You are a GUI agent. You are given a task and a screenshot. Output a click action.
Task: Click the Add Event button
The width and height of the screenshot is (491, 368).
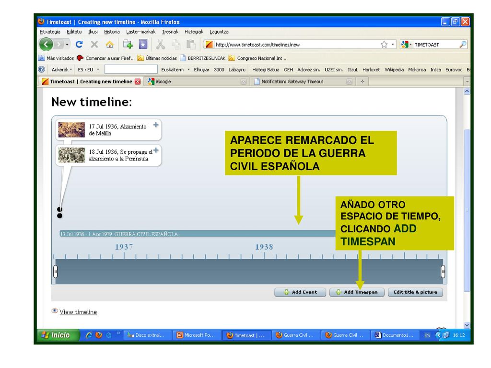click(x=300, y=292)
